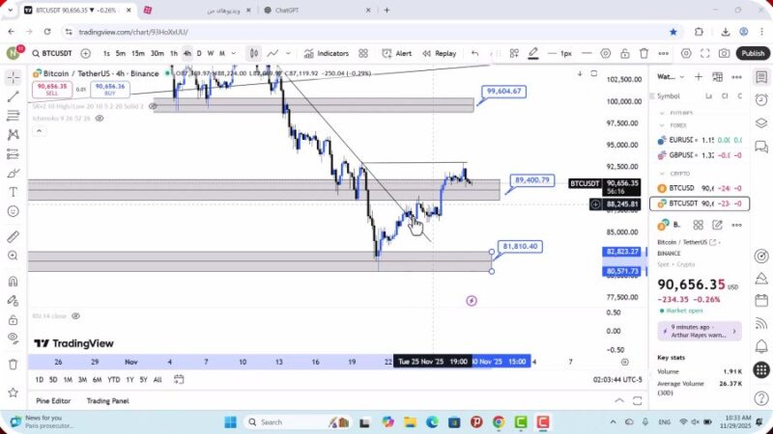Select the Text tool in left toolbar
The height and width of the screenshot is (434, 773).
13,192
